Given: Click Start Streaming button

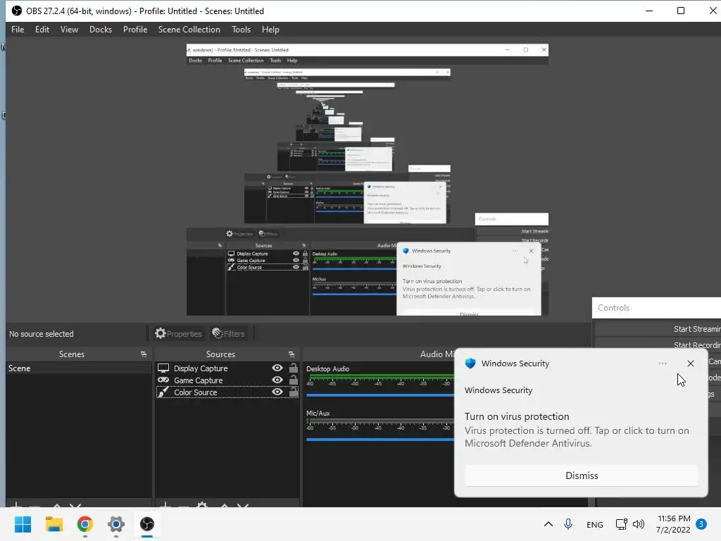Looking at the screenshot, I should [x=658, y=329].
